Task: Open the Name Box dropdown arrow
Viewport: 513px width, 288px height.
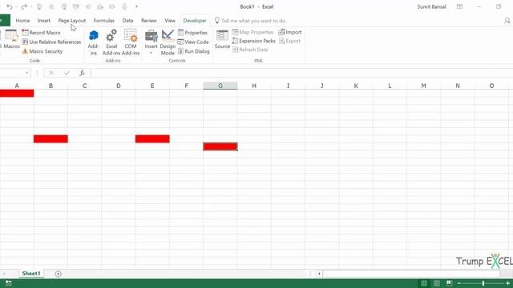Action: pyautogui.click(x=26, y=73)
